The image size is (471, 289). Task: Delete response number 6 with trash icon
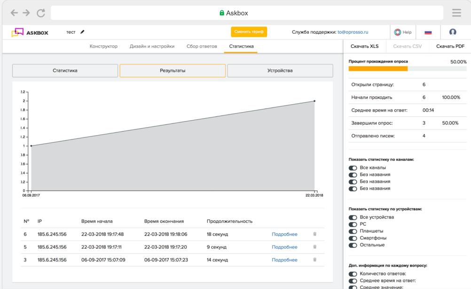pyautogui.click(x=314, y=234)
